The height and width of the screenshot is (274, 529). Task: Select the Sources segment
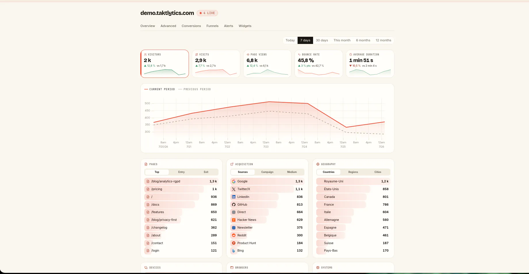coord(243,172)
